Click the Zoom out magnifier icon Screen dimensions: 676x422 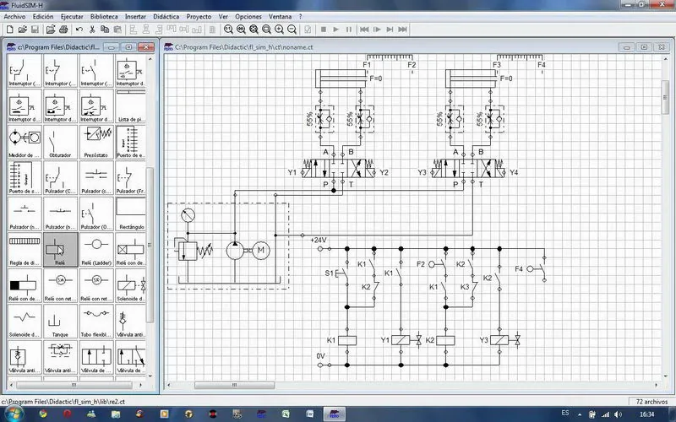pos(292,30)
